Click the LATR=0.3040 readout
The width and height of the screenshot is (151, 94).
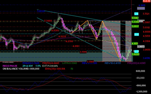[70, 63]
